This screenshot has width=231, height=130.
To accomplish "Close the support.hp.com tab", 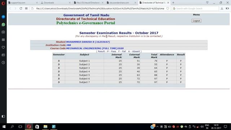I will click(37, 3).
